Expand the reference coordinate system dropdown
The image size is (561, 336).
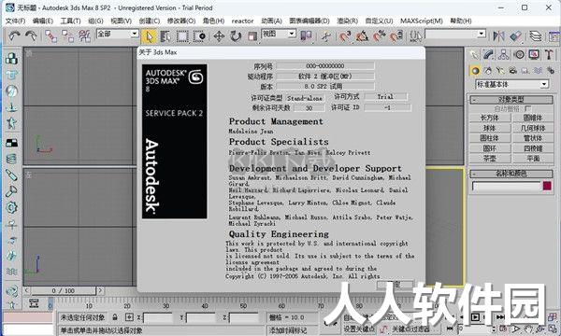279,34
